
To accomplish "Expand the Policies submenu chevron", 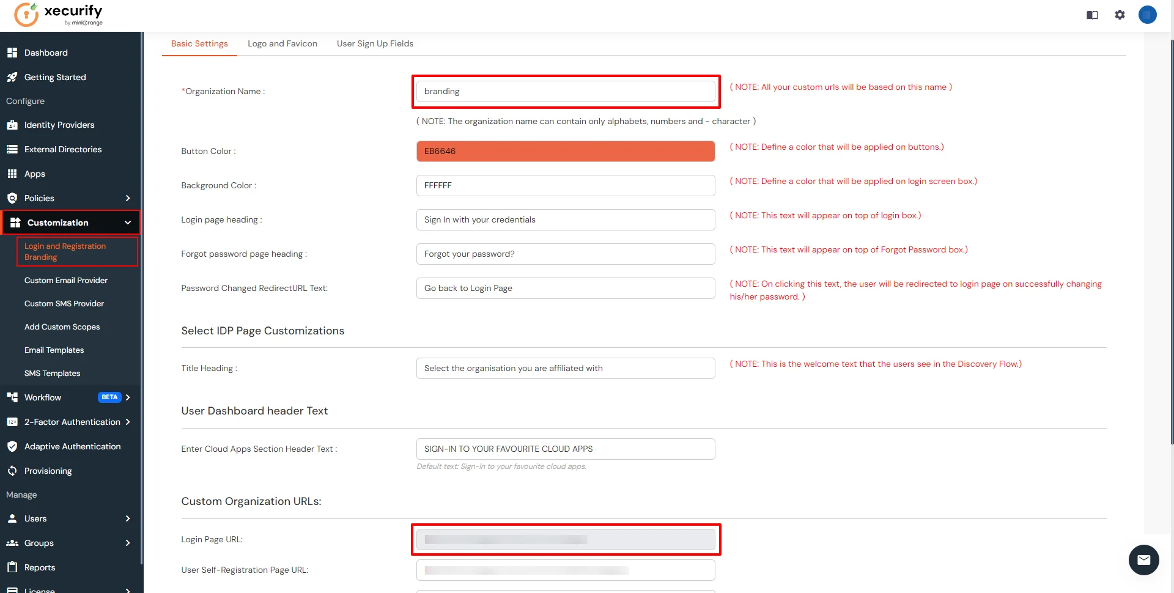I will coord(128,198).
